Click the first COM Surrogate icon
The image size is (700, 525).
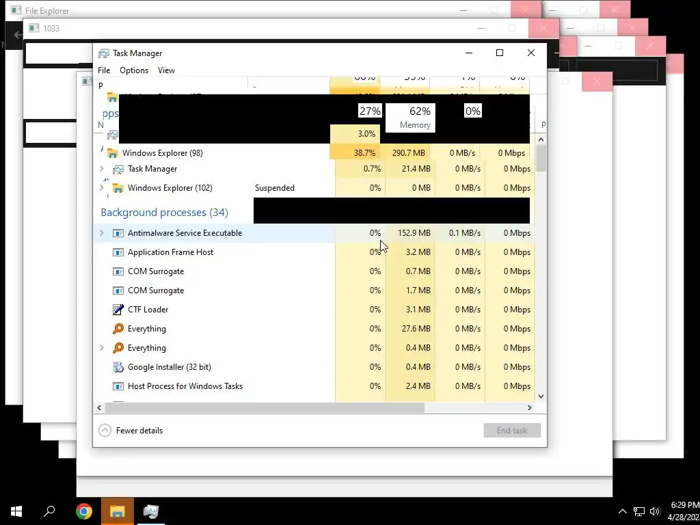pyautogui.click(x=118, y=271)
